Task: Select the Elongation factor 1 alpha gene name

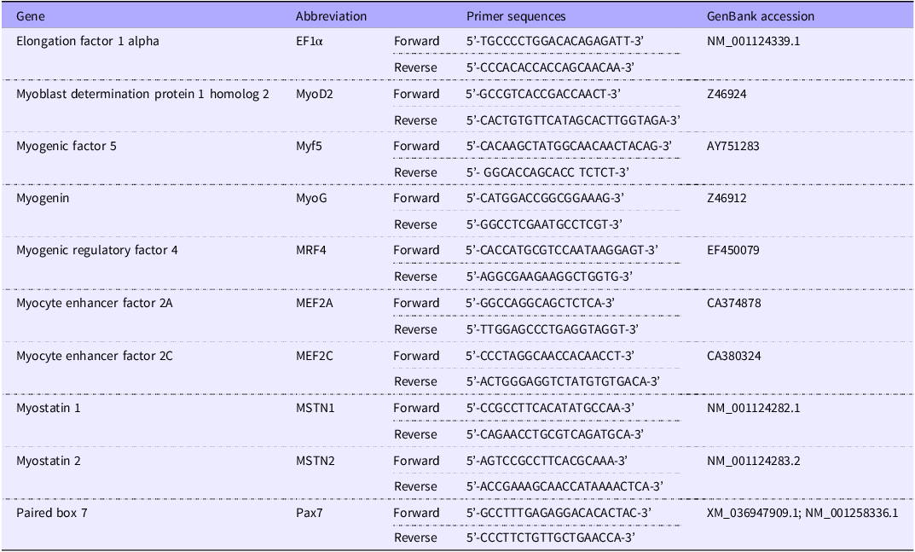Action: tap(88, 41)
